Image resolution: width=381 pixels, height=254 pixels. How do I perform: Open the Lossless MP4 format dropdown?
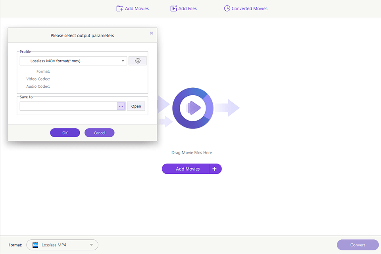pos(91,245)
